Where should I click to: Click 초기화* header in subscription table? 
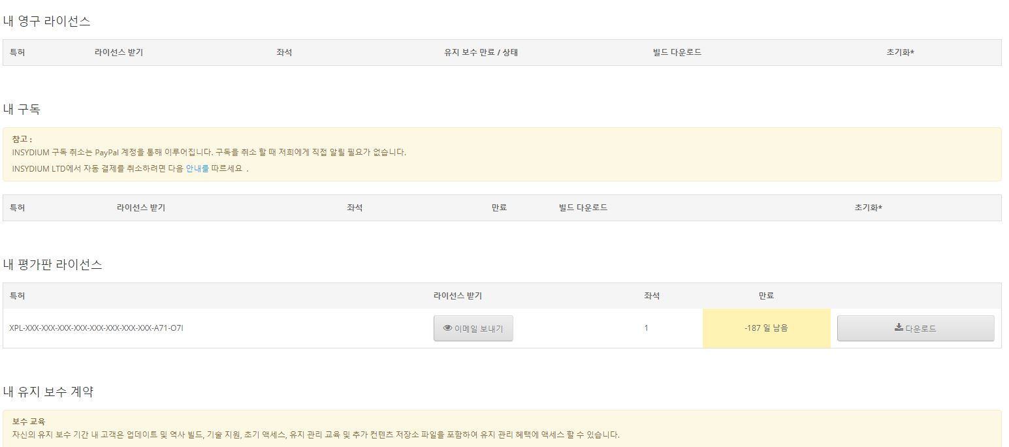pos(868,208)
